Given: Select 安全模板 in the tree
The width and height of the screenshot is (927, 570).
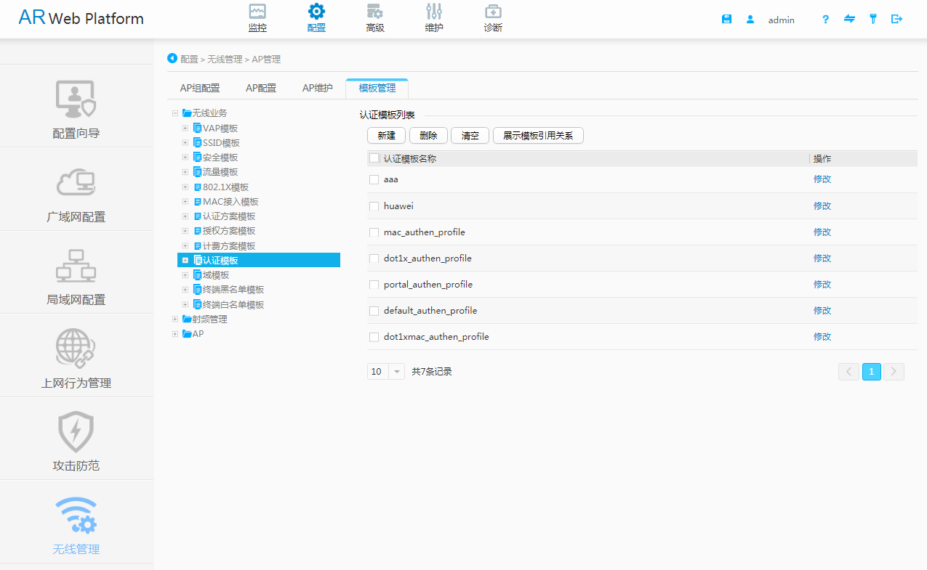Looking at the screenshot, I should click(x=220, y=158).
